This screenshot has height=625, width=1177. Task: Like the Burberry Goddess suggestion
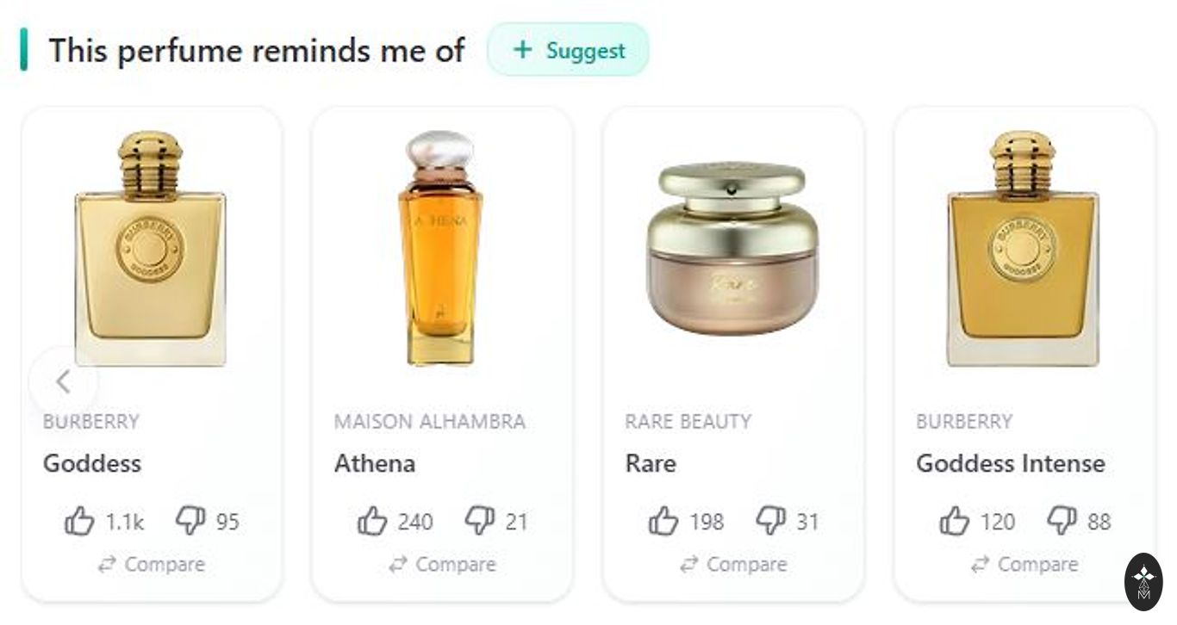pos(79,521)
